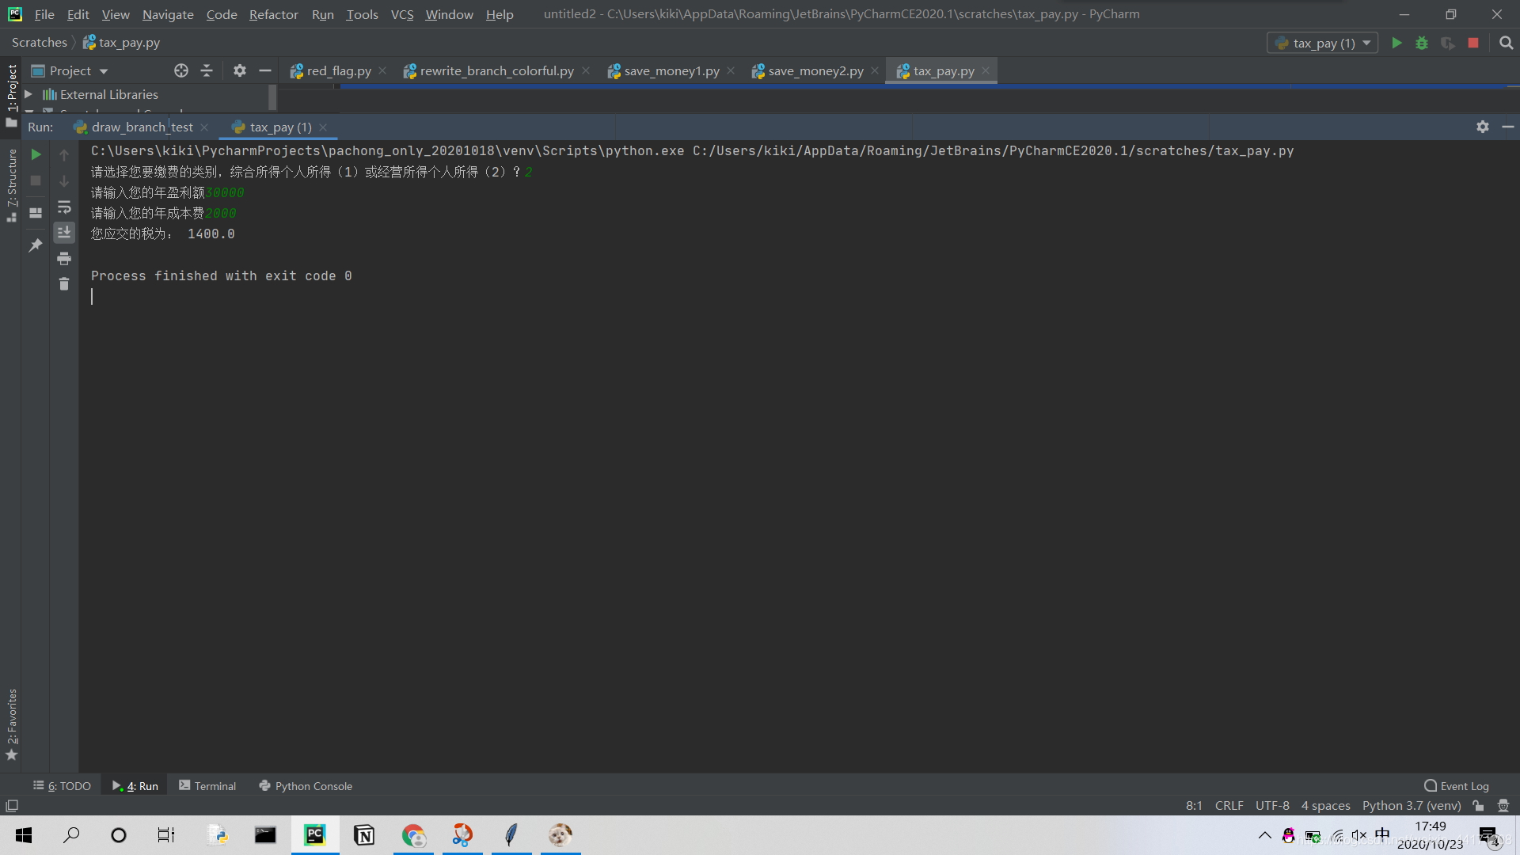Open Chrome from the Windows taskbar
This screenshot has height=855, width=1520.
[x=413, y=834]
